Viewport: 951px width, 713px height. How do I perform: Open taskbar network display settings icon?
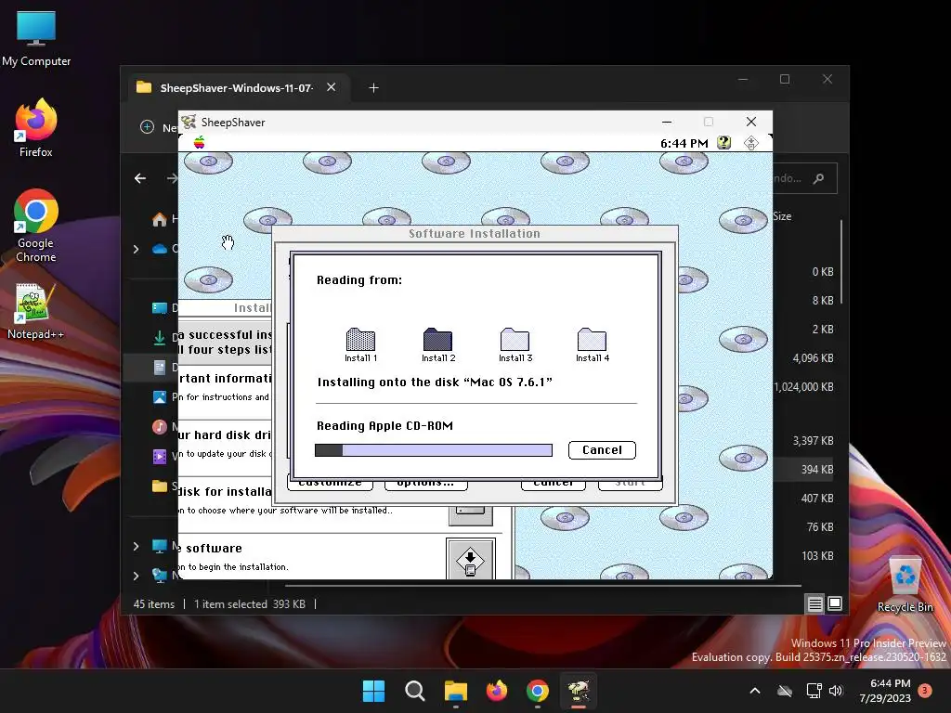coord(814,691)
